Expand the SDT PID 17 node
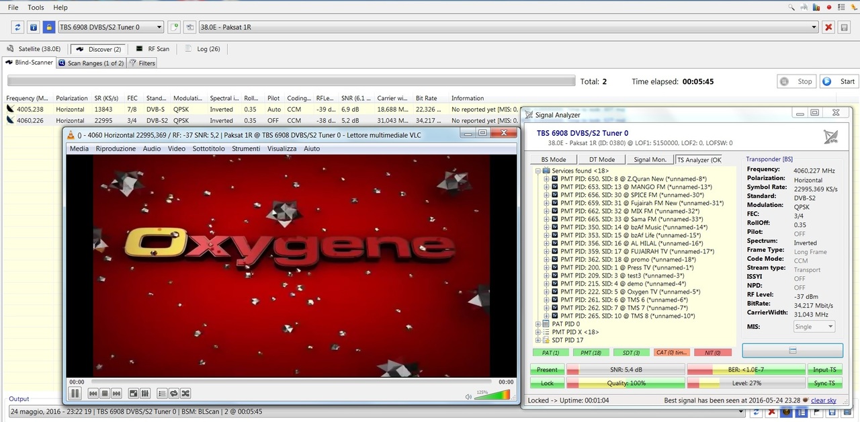This screenshot has width=860, height=422. (537, 341)
